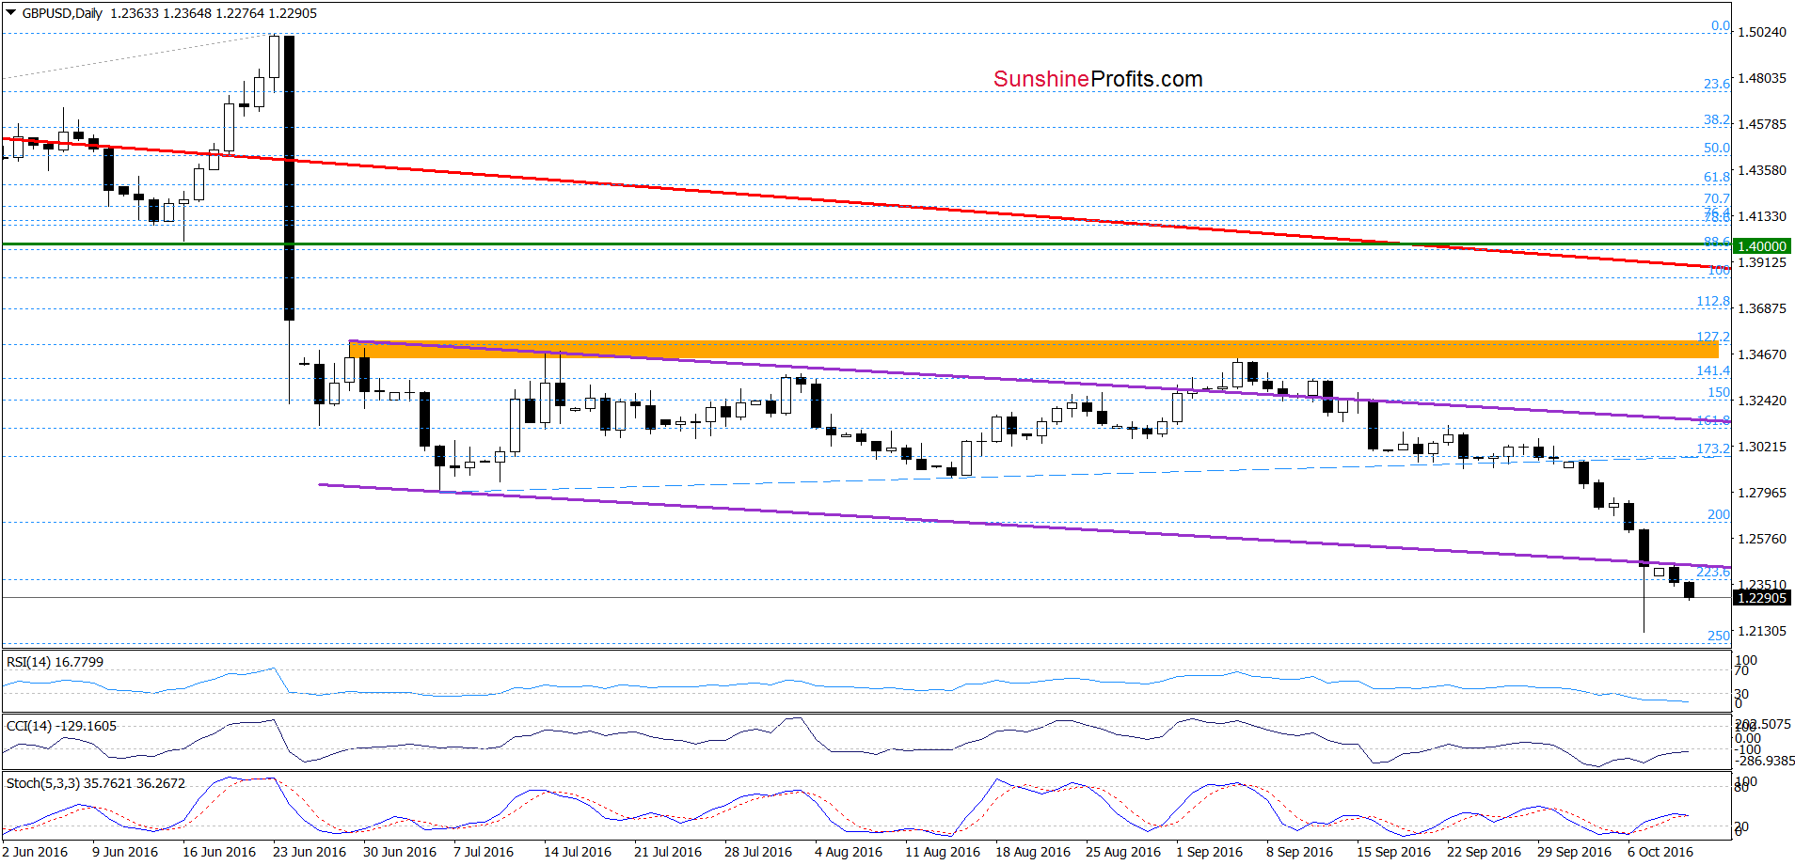This screenshot has height=865, width=1795.
Task: Click the chart menu triangle beside GBPUSD,Daily
Action: pos(11,12)
